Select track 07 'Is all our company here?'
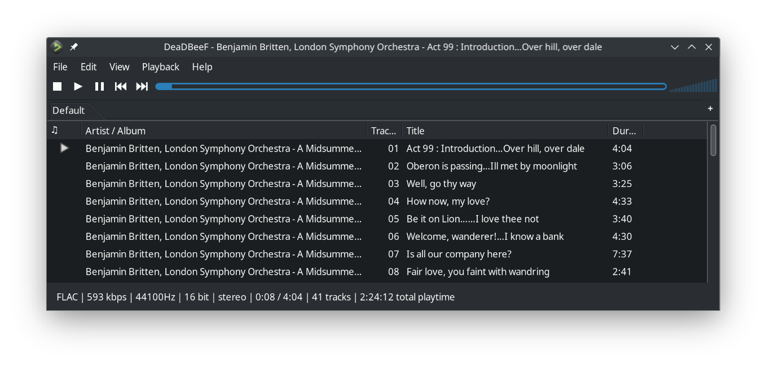The height and width of the screenshot is (366, 766). [458, 254]
